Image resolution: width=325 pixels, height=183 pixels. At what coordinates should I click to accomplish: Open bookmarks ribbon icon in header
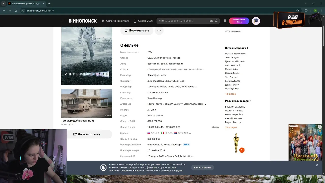[x=225, y=21]
